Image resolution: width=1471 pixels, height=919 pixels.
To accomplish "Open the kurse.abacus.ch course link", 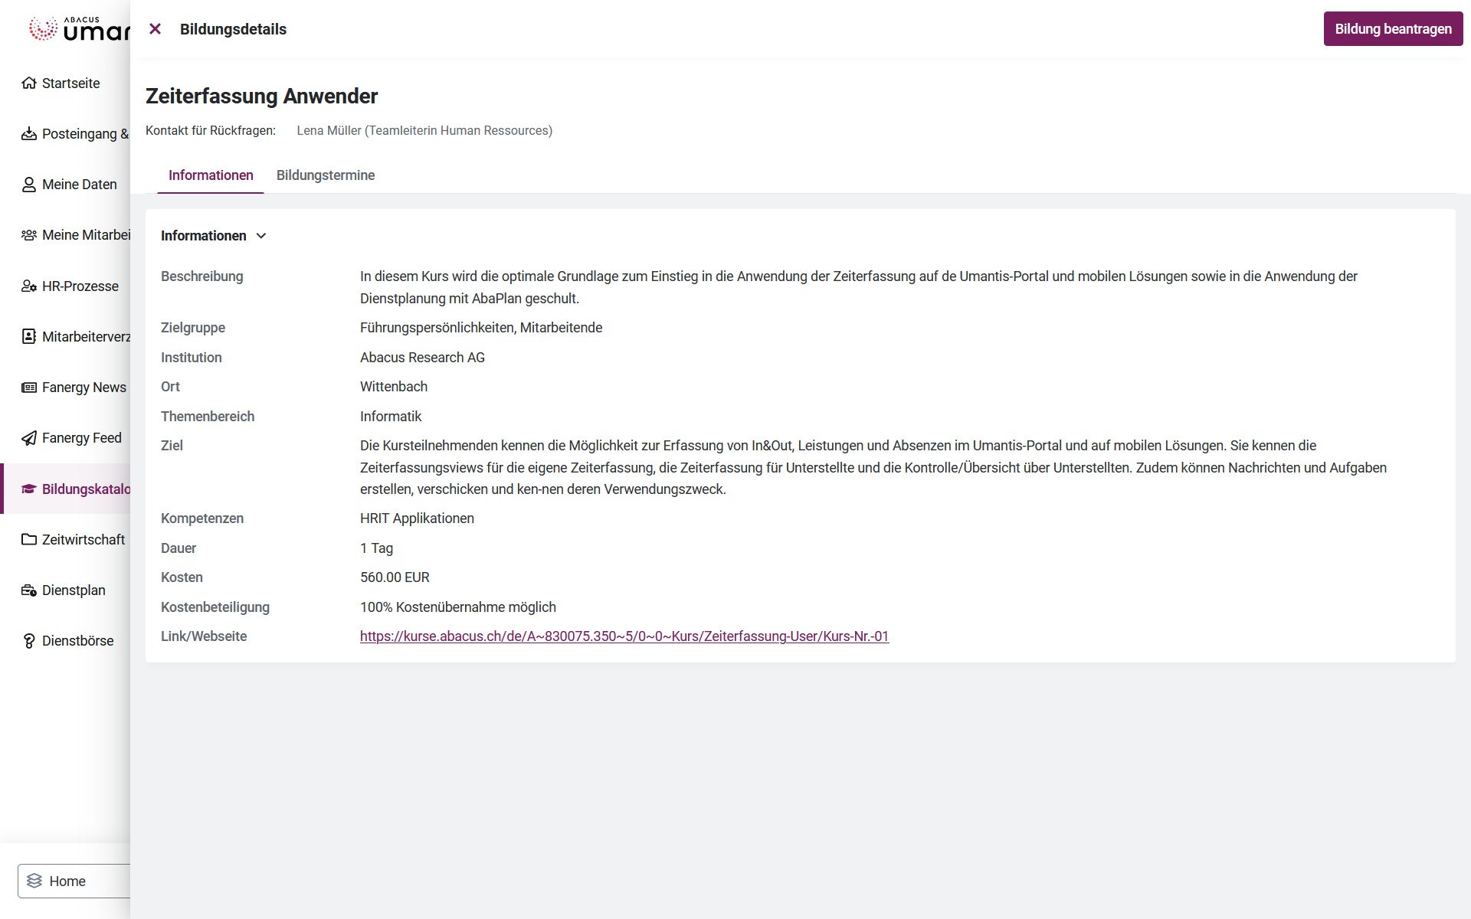I will [624, 636].
